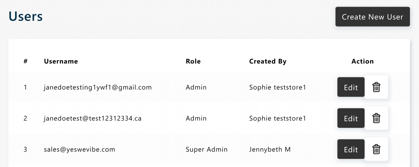Click the Users page heading
The width and height of the screenshot is (419, 167).
pos(26,16)
